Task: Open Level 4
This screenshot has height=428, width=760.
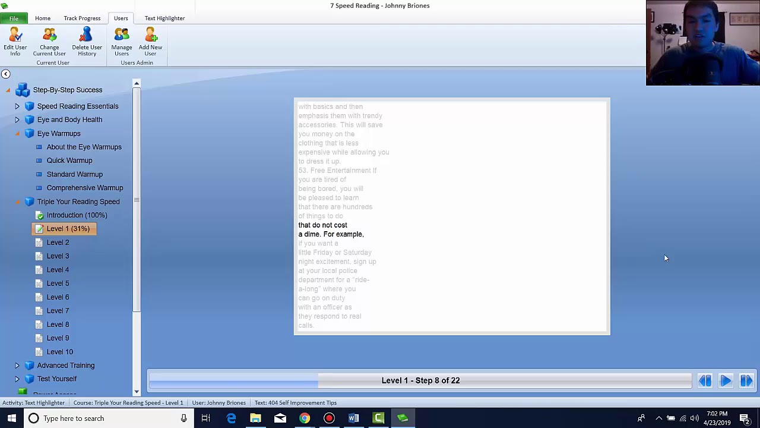Action: click(58, 270)
